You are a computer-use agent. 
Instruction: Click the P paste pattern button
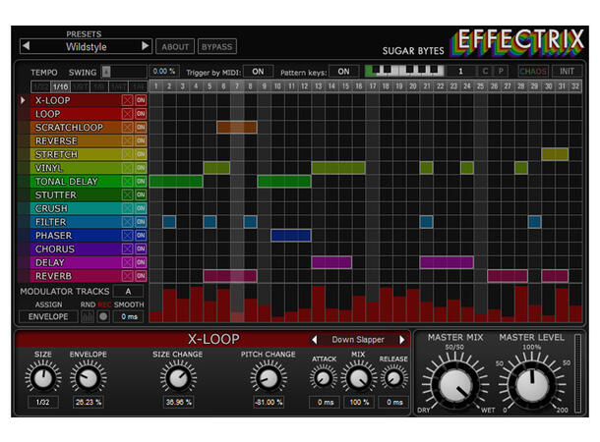[501, 72]
